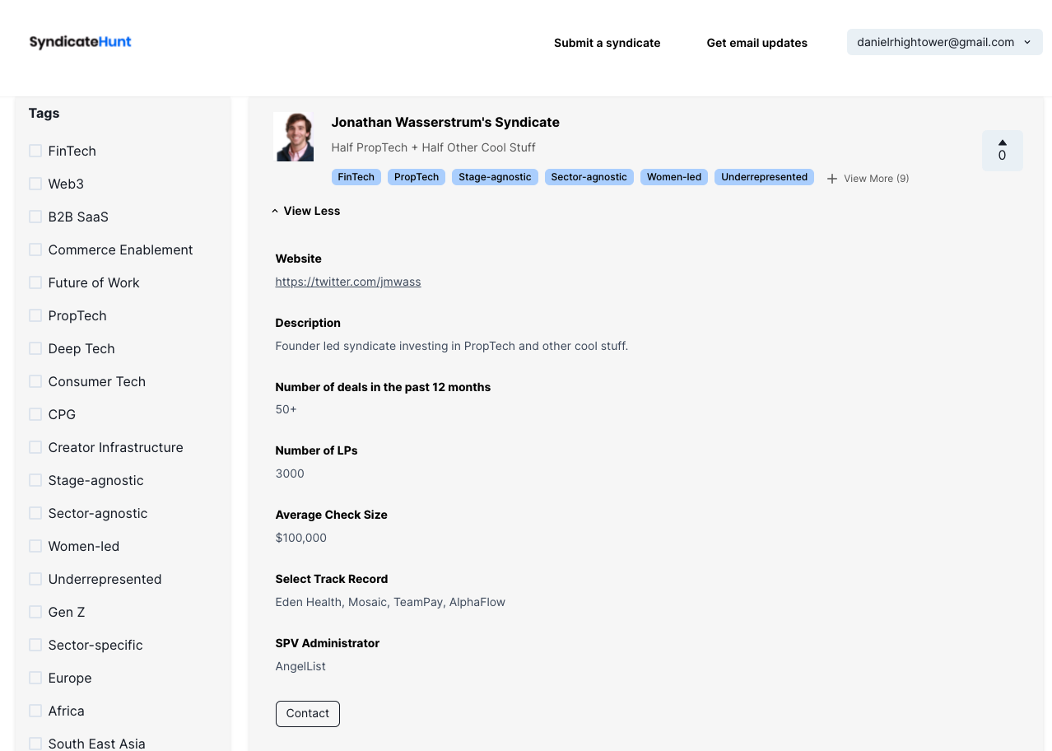Click the plus icon beside View More
Image resolution: width=1052 pixels, height=751 pixels.
click(832, 179)
